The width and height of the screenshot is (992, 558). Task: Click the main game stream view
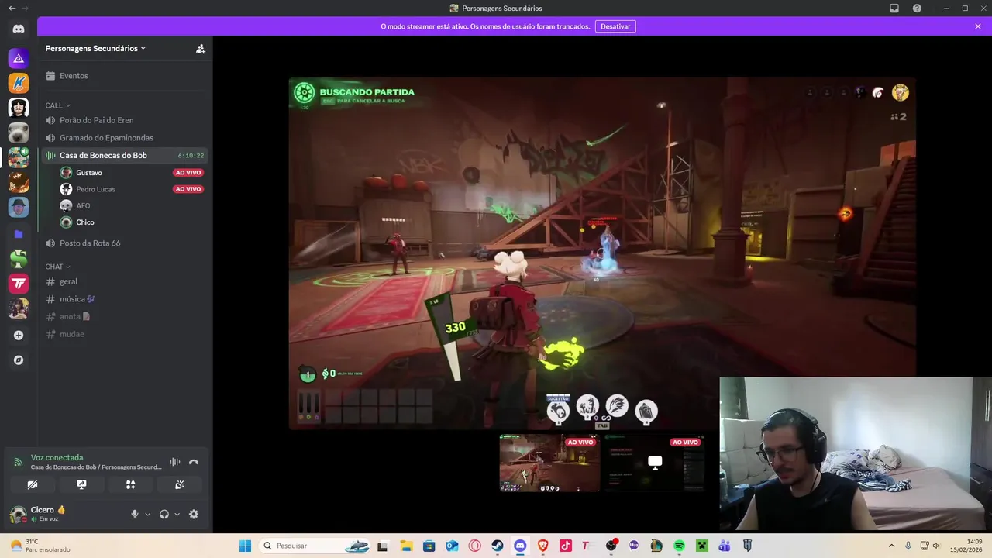pyautogui.click(x=602, y=253)
